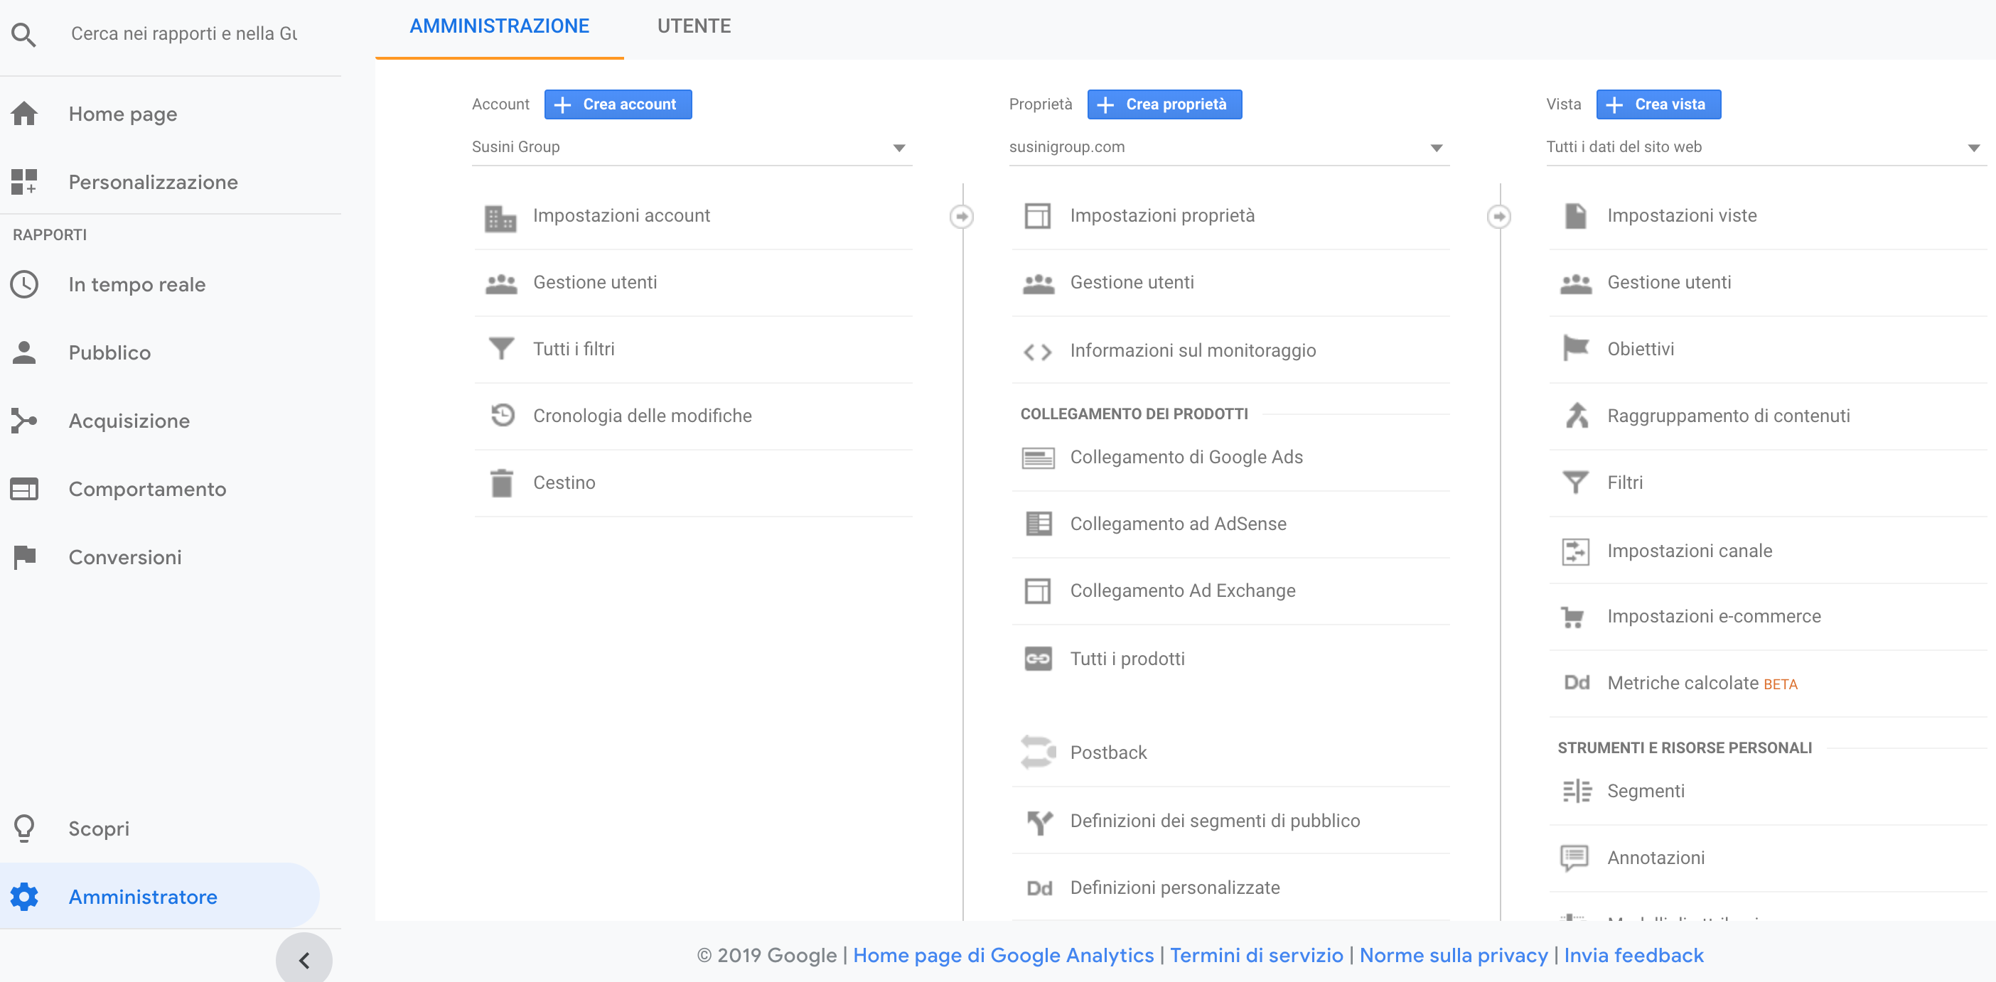Click the Impostazioni e-commerce cart icon
Image resolution: width=1996 pixels, height=982 pixels.
coord(1573,617)
